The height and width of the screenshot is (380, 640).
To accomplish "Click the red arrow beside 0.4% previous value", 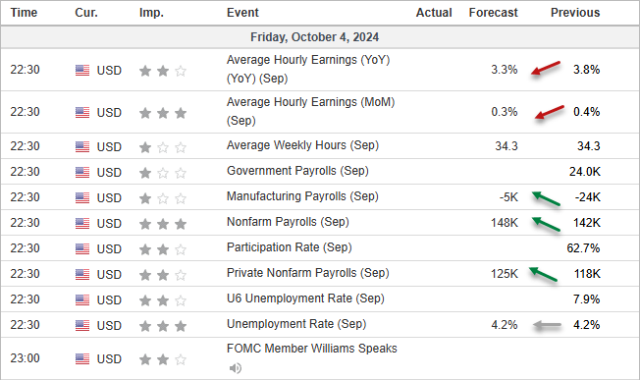I will (x=550, y=112).
